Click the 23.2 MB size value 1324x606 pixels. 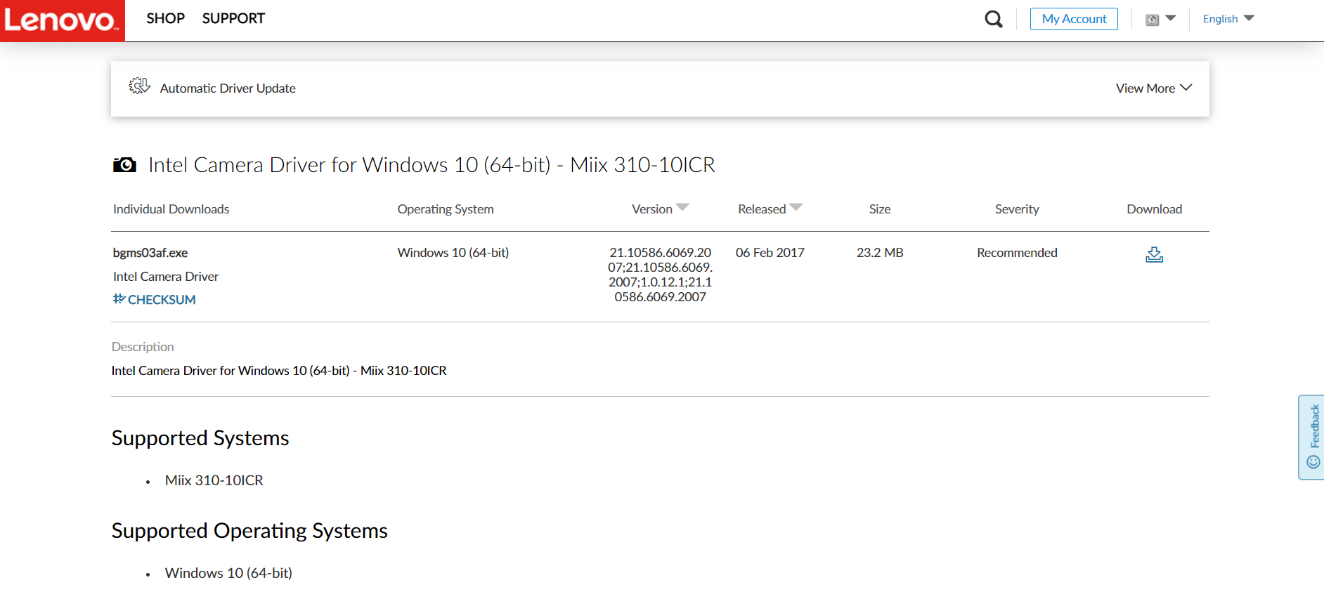point(880,253)
